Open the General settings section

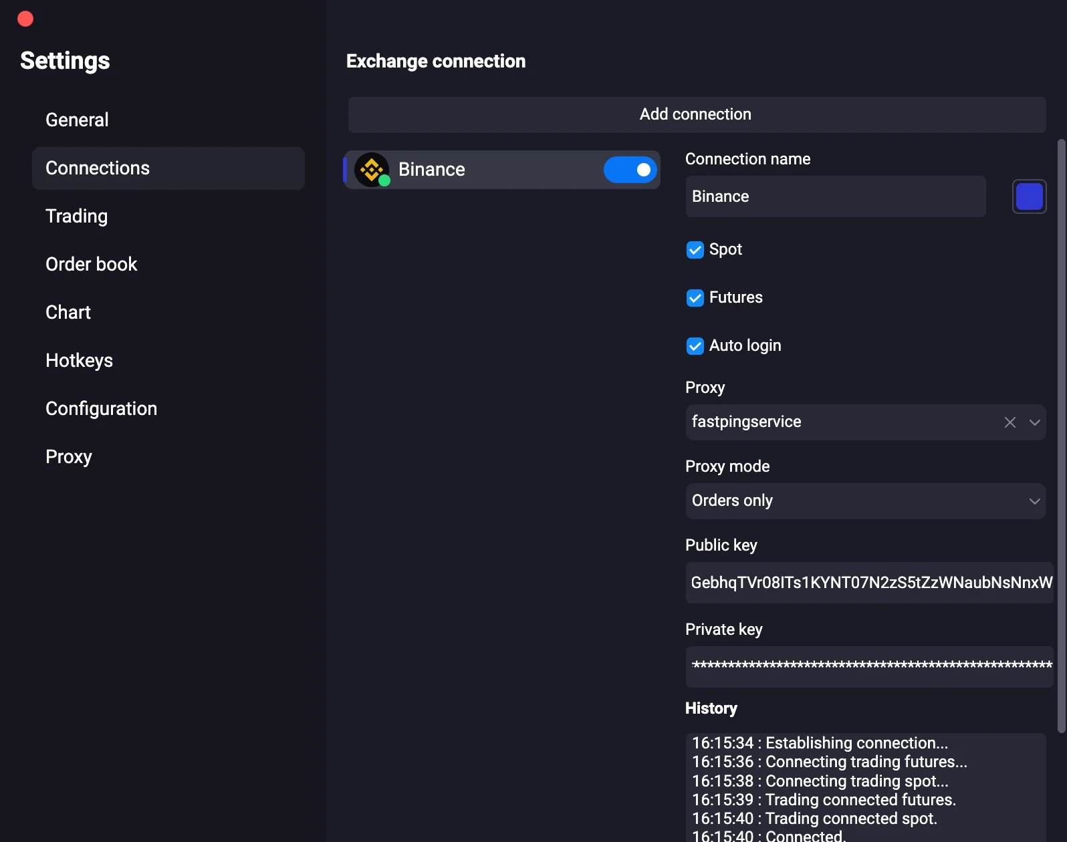tap(77, 120)
